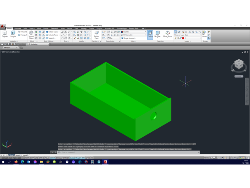Viewport: 250px width, 188px height.
Task: Click the Extrude tool icon
Action: coord(13,34)
